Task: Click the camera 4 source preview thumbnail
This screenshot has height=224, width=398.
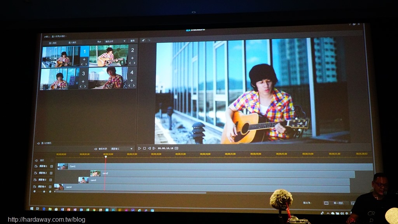Action: tap(108, 78)
